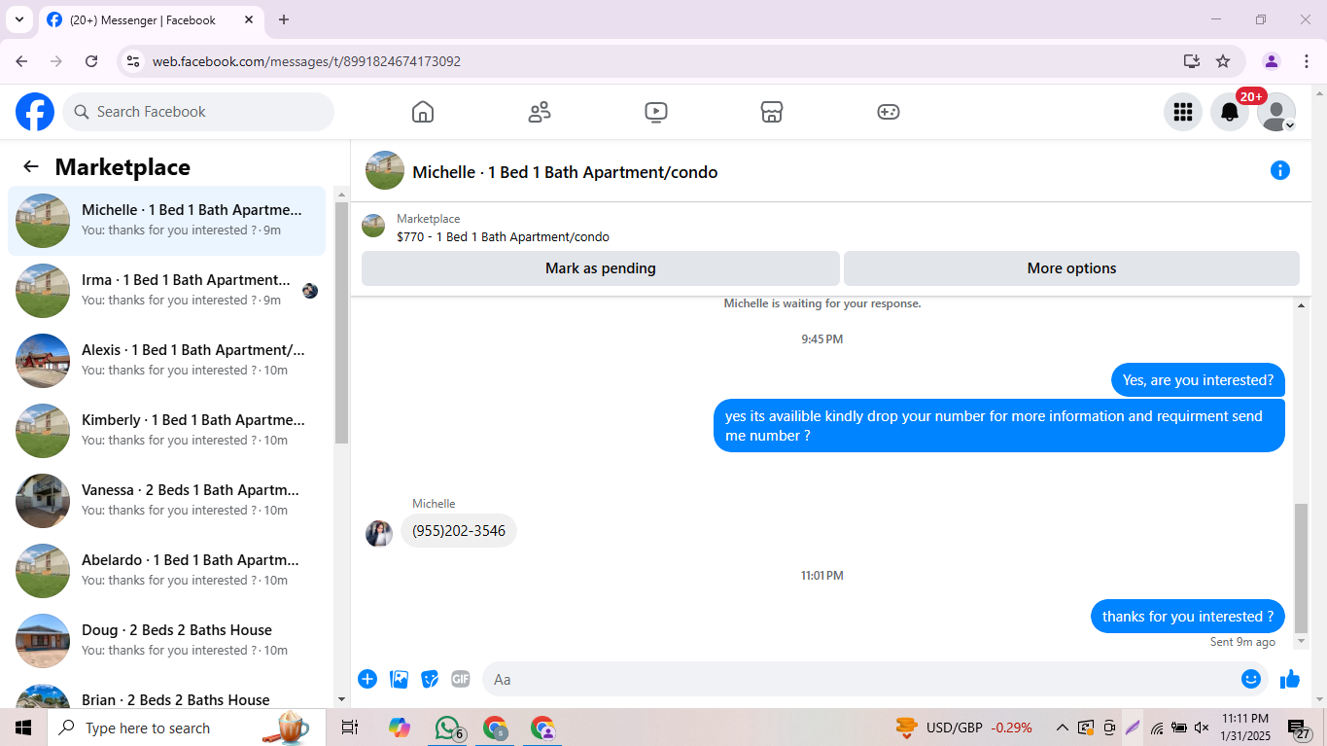This screenshot has height=746, width=1327.
Task: Go back in the browser
Action: [21, 61]
